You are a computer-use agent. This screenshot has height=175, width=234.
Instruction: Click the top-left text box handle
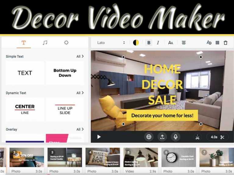(x=123, y=57)
